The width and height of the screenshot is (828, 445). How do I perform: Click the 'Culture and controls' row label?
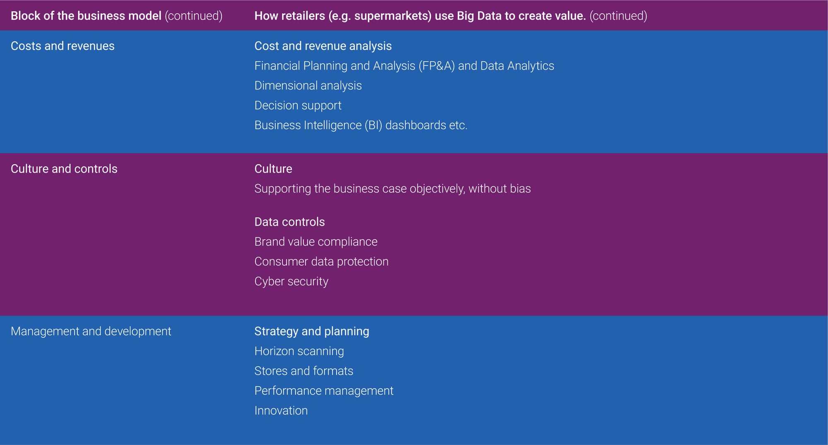coord(64,169)
